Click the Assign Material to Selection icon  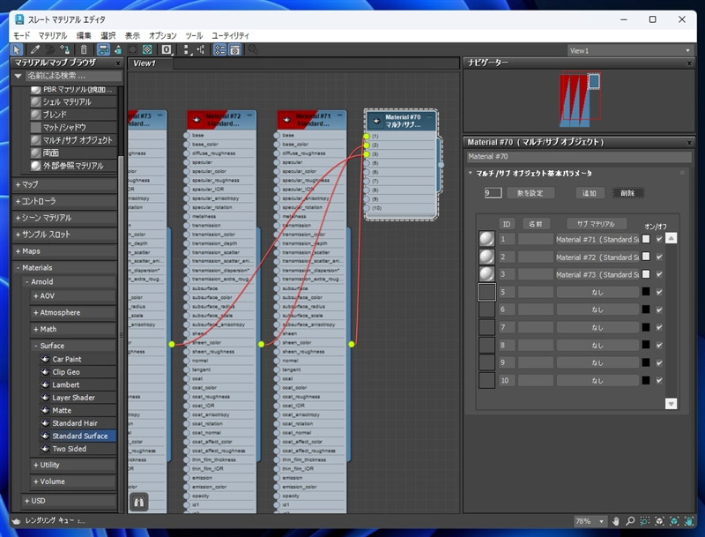point(64,49)
